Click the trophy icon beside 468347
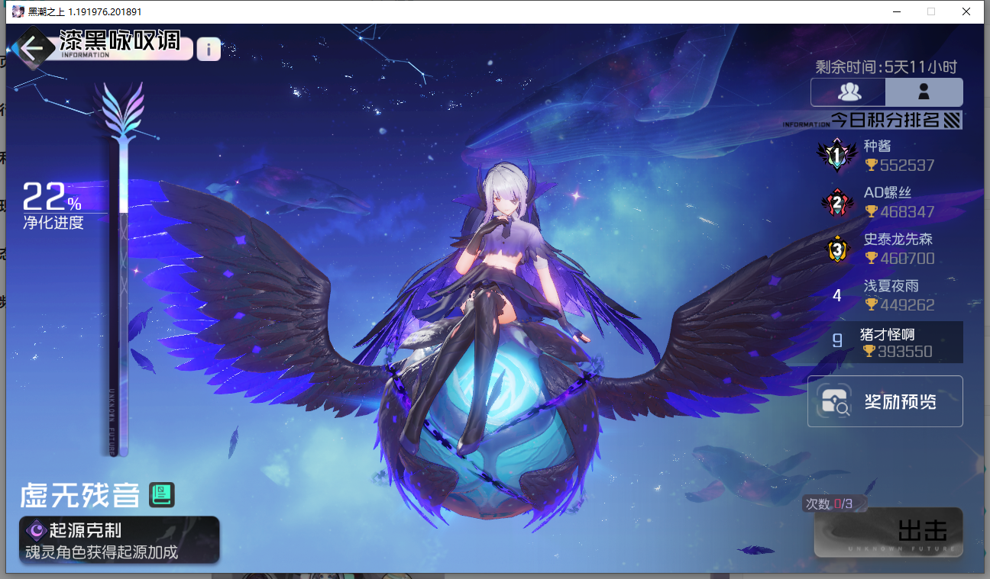Image resolution: width=990 pixels, height=579 pixels. [x=871, y=211]
